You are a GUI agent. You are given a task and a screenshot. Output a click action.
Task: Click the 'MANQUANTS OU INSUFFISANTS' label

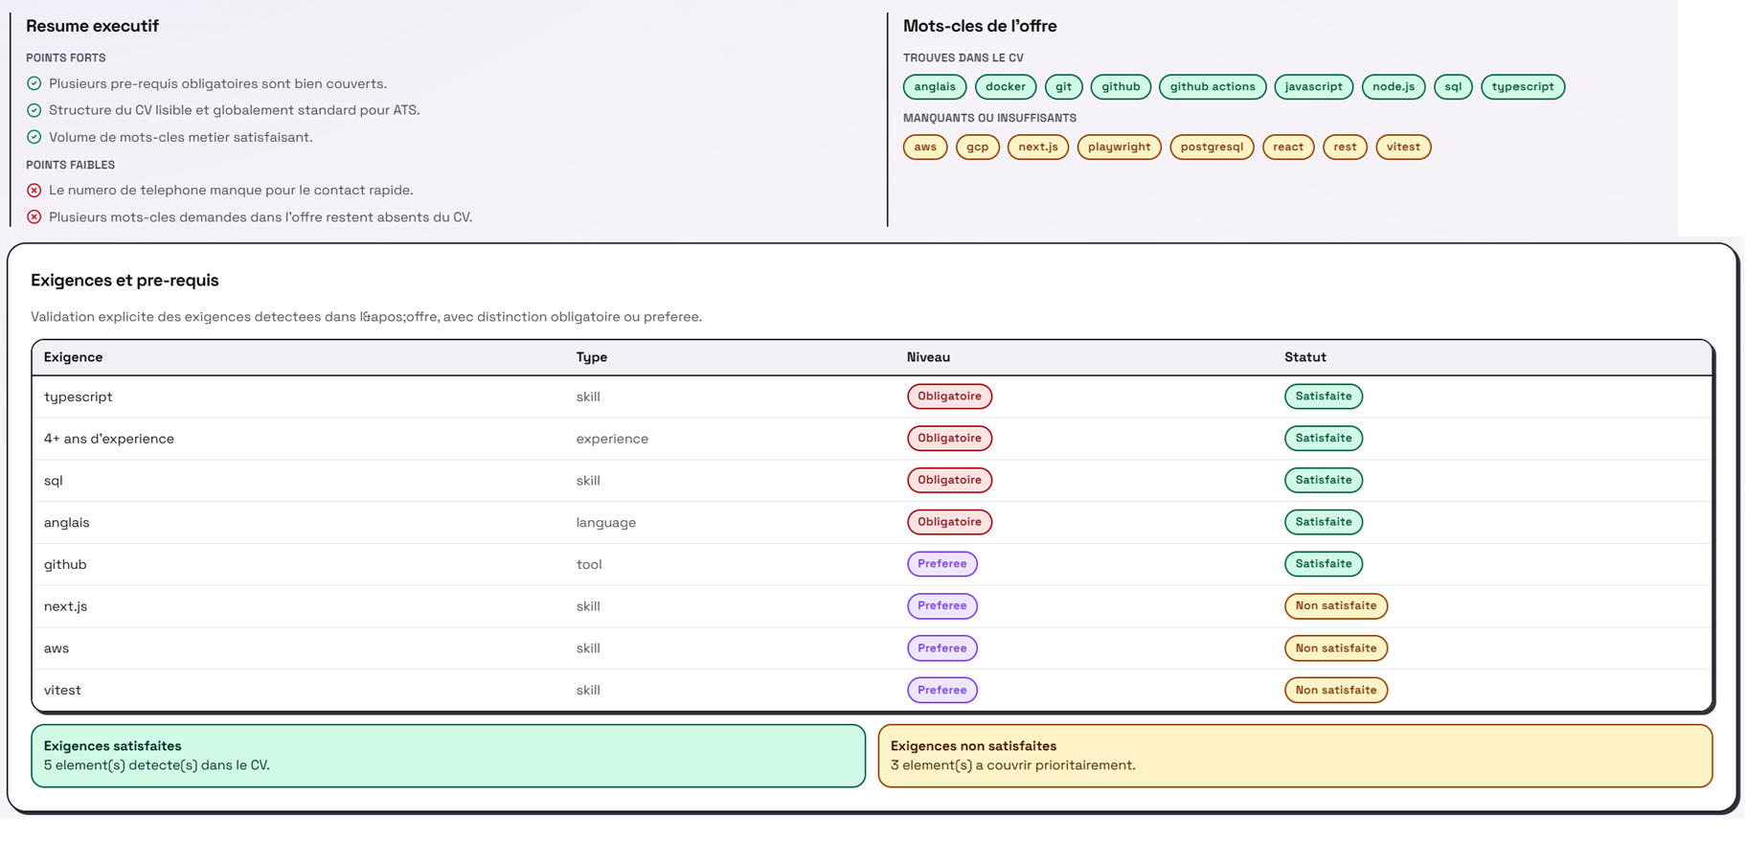point(989,118)
